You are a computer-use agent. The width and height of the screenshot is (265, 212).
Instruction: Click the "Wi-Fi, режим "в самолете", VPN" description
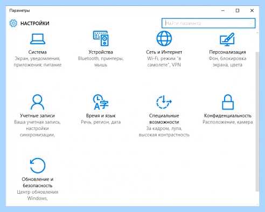point(164,61)
